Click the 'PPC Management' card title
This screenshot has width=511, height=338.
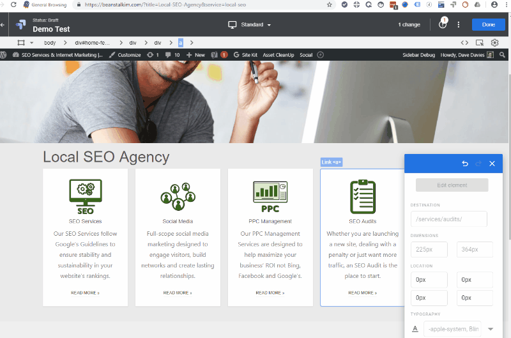(x=270, y=221)
